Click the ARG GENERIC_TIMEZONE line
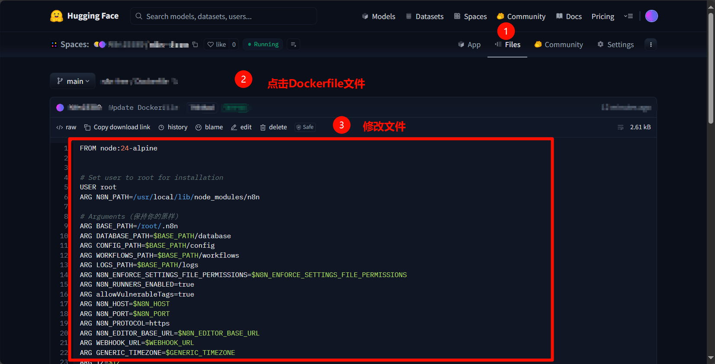Screen dimensions: 715x364 click(x=157, y=353)
